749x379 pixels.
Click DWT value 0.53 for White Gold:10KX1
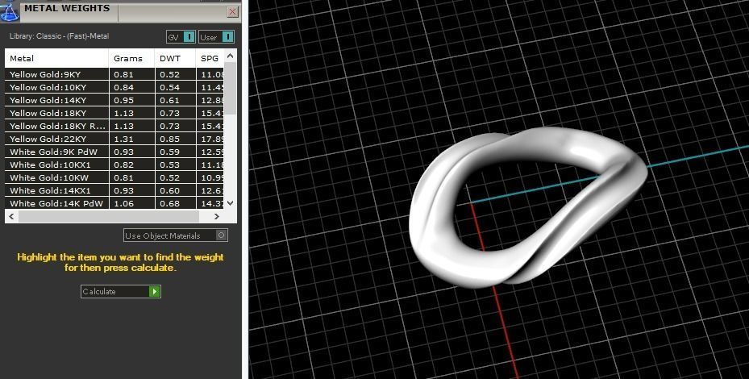click(169, 165)
